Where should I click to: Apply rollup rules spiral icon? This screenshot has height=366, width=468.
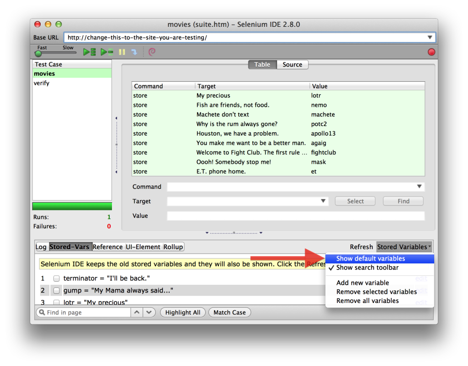tap(152, 52)
